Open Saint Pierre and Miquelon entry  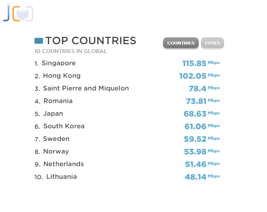click(86, 88)
